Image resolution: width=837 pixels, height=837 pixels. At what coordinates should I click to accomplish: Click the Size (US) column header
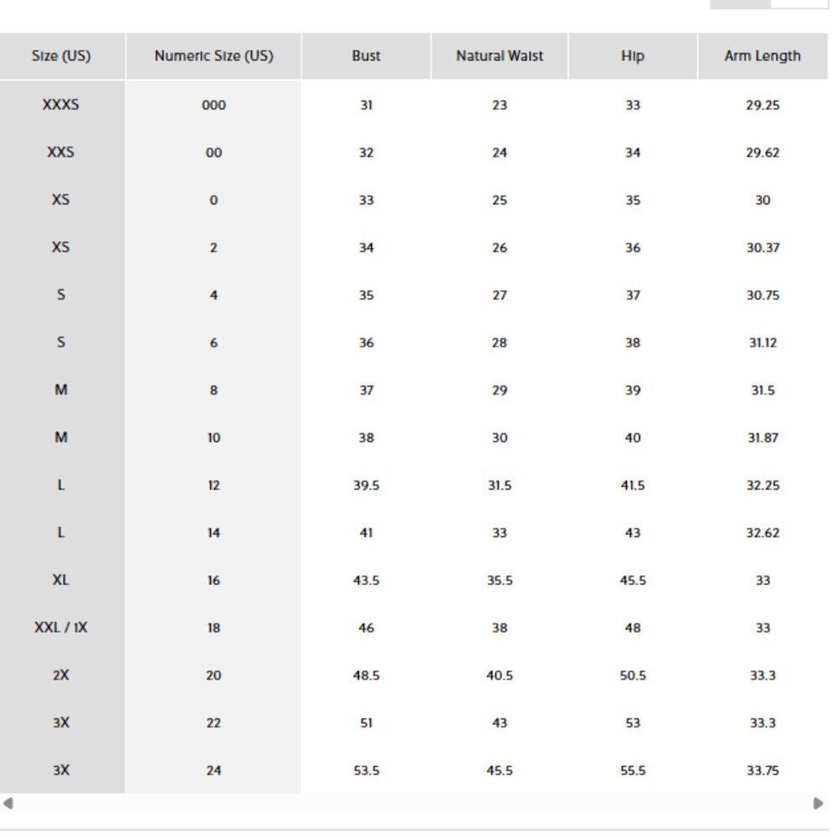(x=61, y=56)
